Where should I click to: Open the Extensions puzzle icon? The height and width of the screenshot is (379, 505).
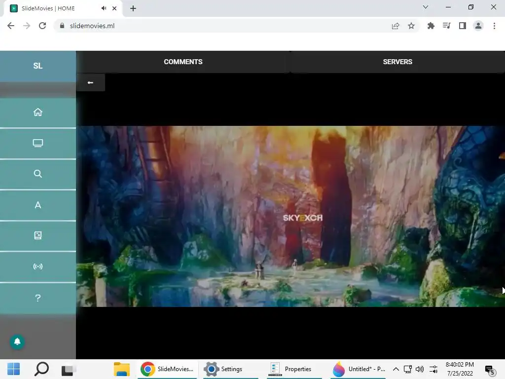point(431,26)
